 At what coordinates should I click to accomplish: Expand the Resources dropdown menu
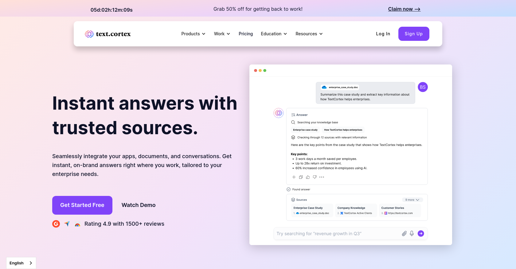pyautogui.click(x=309, y=34)
